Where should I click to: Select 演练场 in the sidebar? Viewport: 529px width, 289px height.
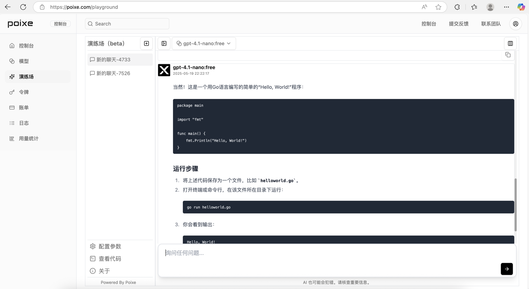pos(38,77)
